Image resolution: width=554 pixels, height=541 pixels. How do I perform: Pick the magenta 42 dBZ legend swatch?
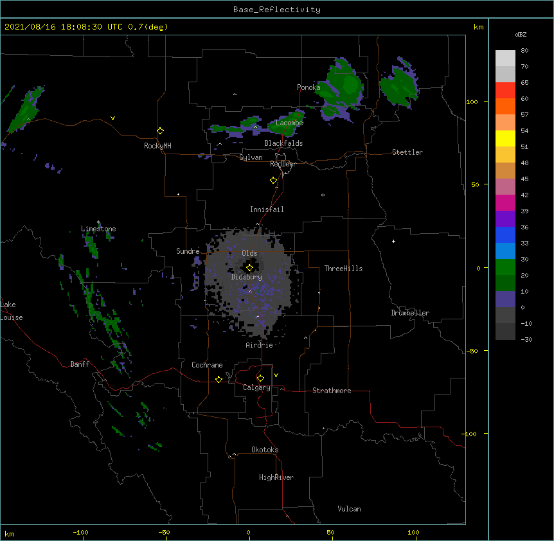[x=505, y=202]
